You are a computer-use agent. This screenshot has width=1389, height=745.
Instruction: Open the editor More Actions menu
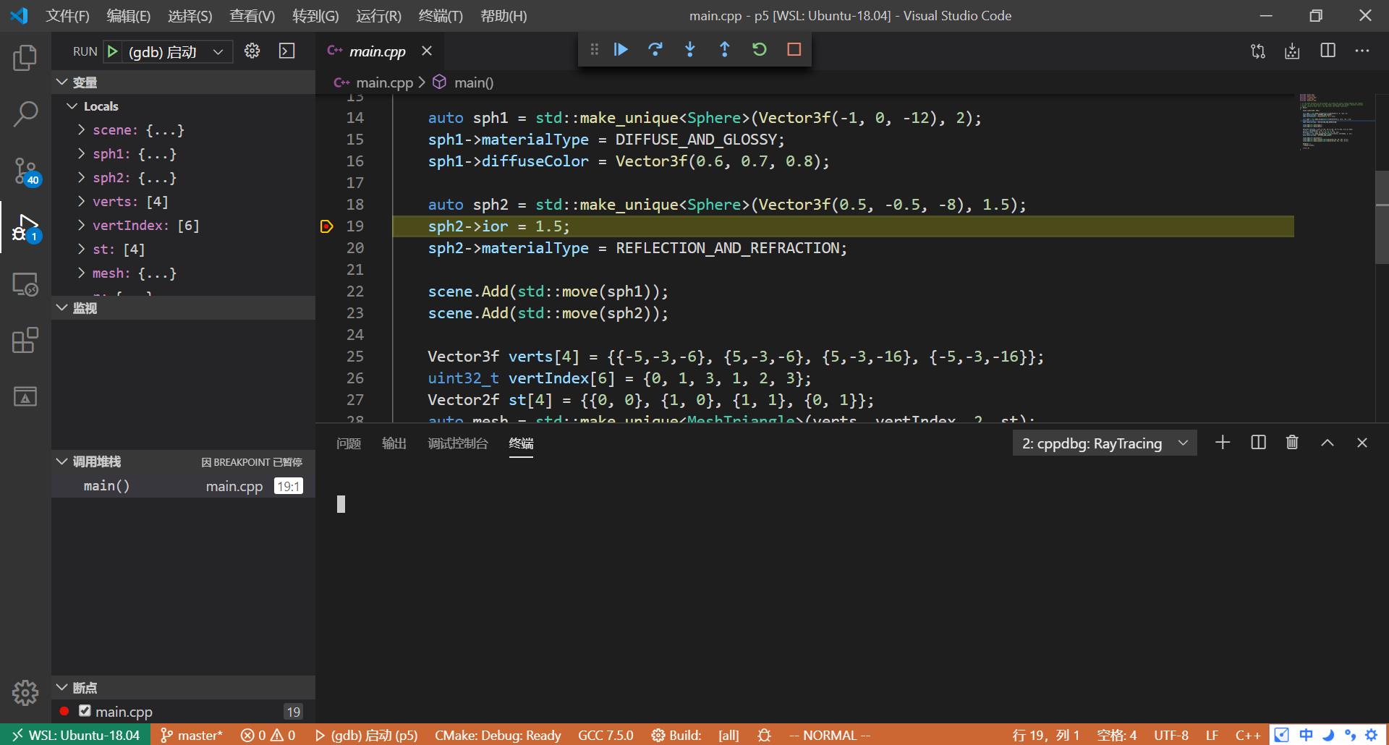click(x=1362, y=51)
